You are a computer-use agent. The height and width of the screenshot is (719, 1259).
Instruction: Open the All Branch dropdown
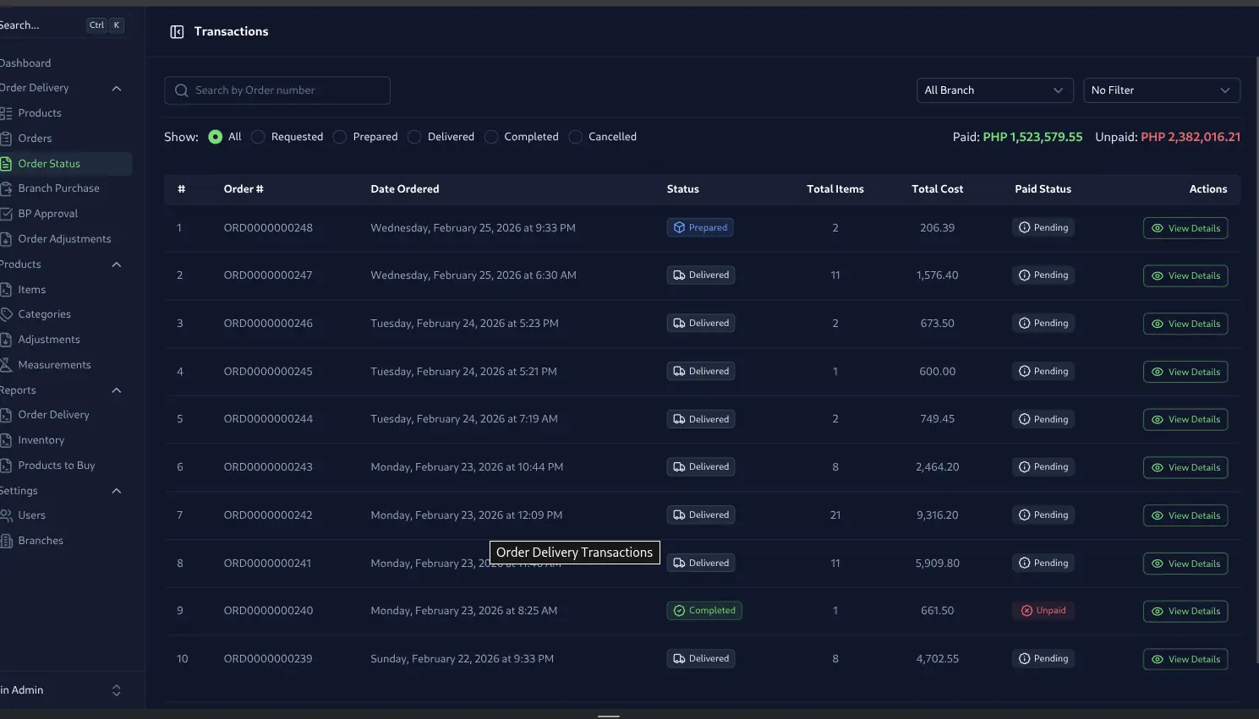pos(994,90)
